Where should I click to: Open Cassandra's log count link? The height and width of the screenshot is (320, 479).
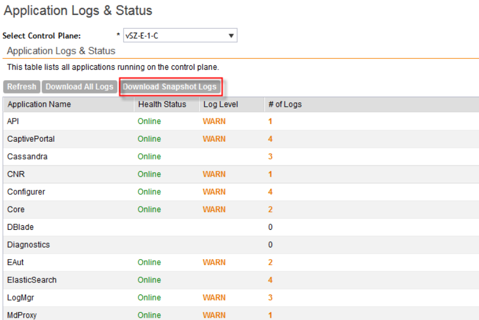[x=270, y=157]
